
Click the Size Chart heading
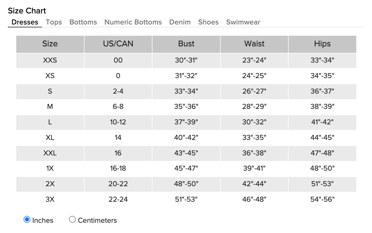point(27,11)
